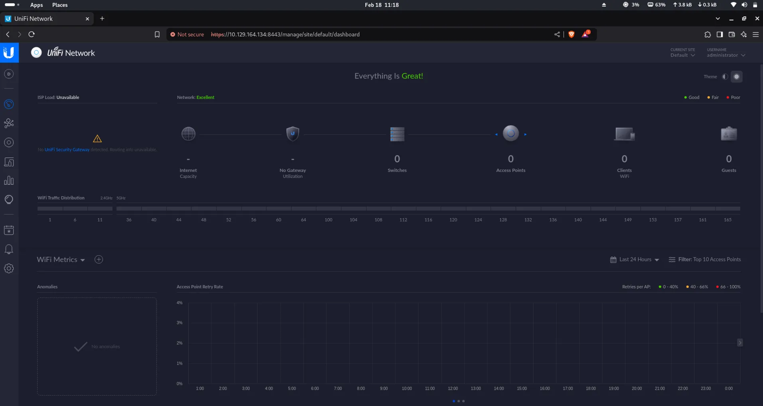The image size is (763, 406).
Task: Click right arrow beside Access Points icon
Action: tap(525, 134)
